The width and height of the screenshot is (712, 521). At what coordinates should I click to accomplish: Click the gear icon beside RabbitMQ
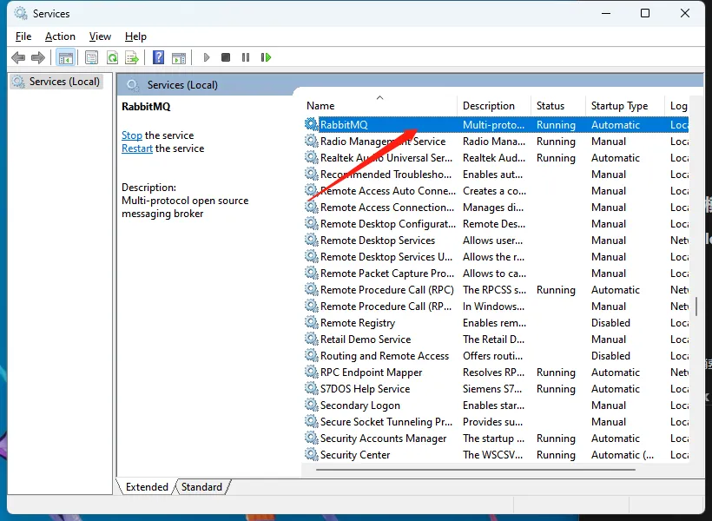[311, 124]
